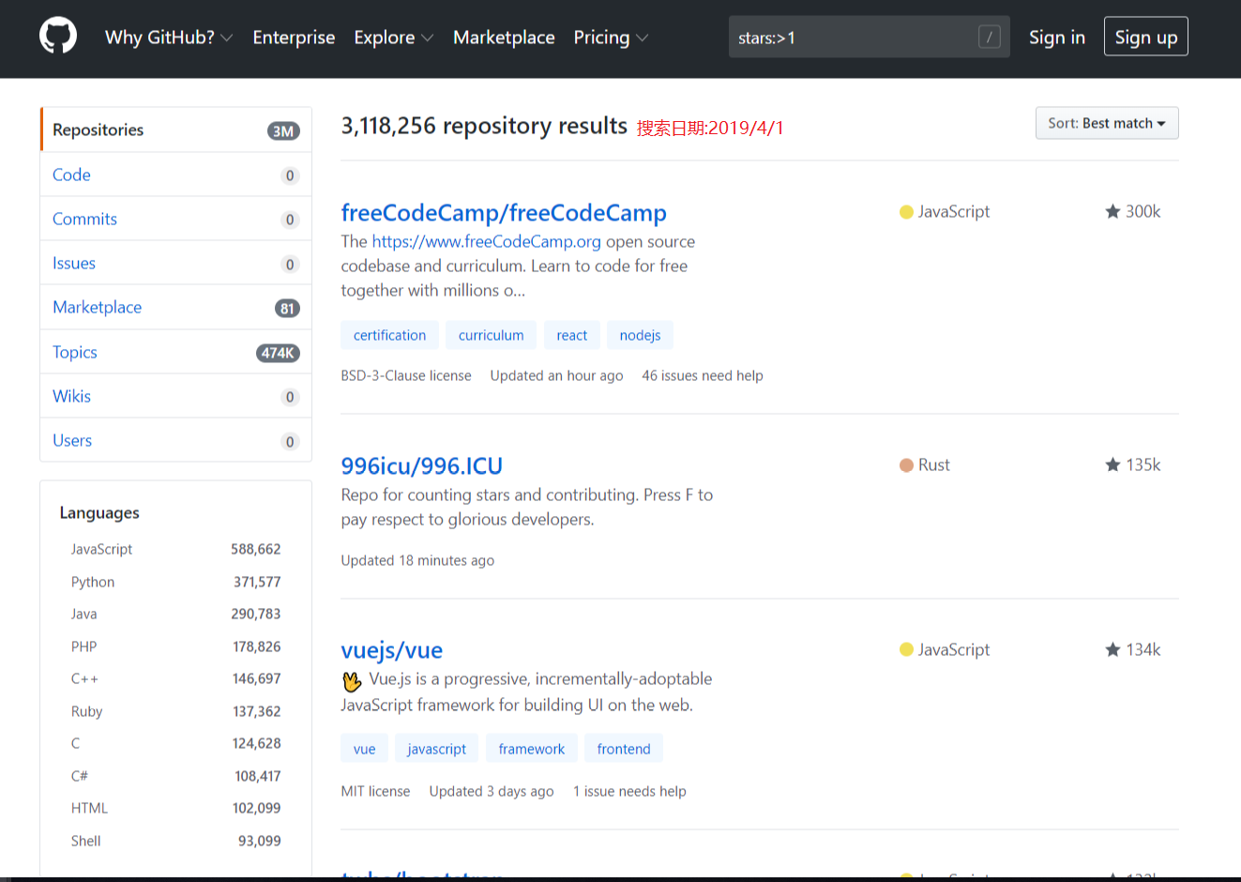Image resolution: width=1241 pixels, height=882 pixels.
Task: Click the yellow JavaScript dot for freeCodeCamp
Action: pyautogui.click(x=906, y=212)
